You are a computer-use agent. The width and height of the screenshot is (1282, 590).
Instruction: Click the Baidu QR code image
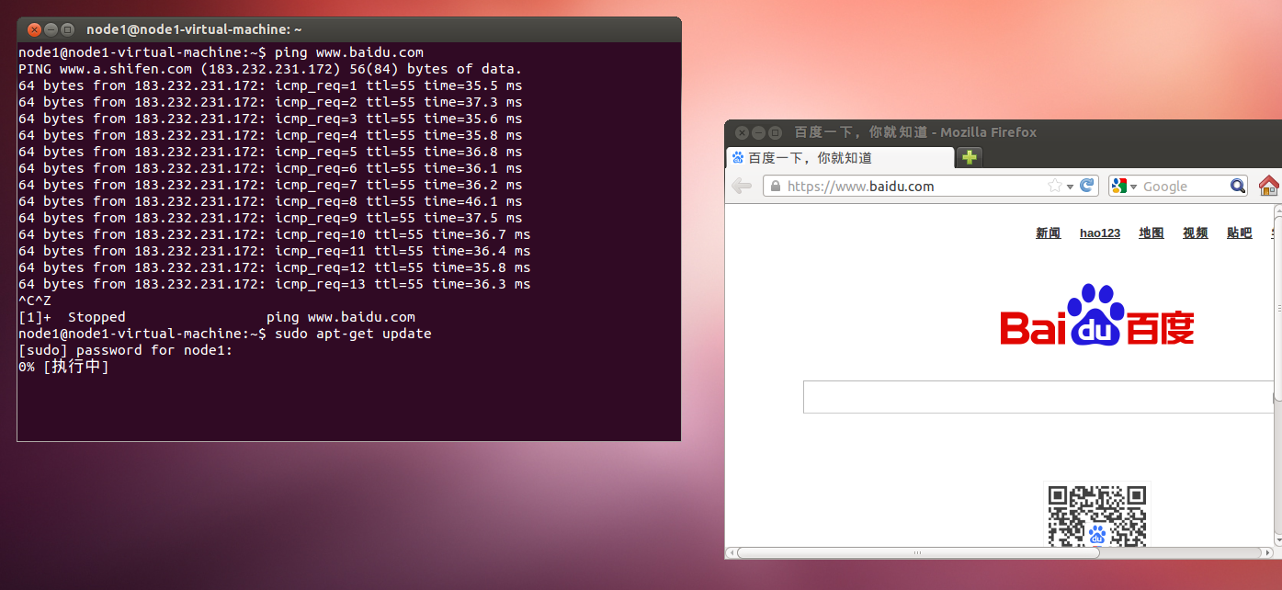tap(1097, 516)
